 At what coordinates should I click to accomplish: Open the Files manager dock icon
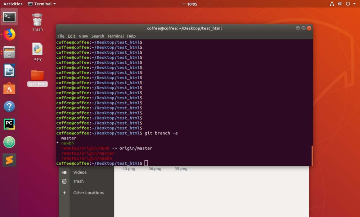click(x=9, y=52)
